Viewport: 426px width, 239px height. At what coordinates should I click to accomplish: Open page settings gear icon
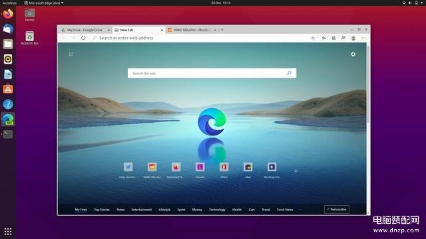pyautogui.click(x=353, y=54)
